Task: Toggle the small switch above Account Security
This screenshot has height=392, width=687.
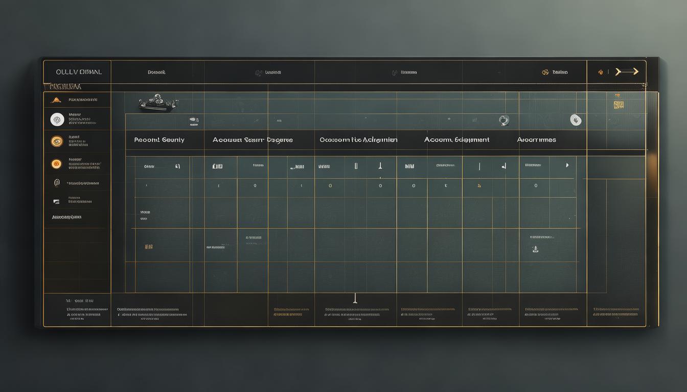Action: click(x=194, y=120)
